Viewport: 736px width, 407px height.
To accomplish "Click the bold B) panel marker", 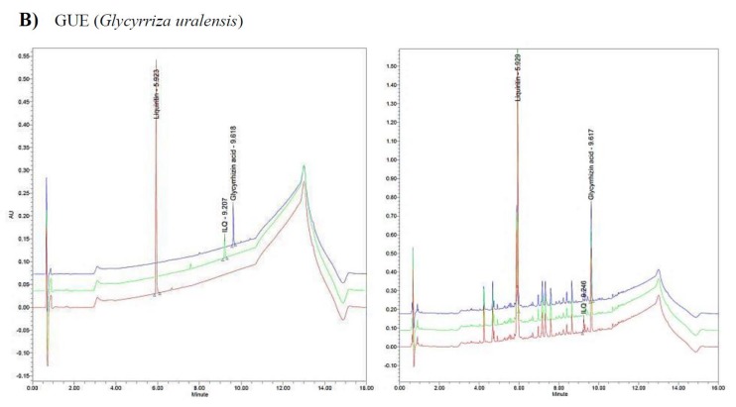I will (x=29, y=21).
